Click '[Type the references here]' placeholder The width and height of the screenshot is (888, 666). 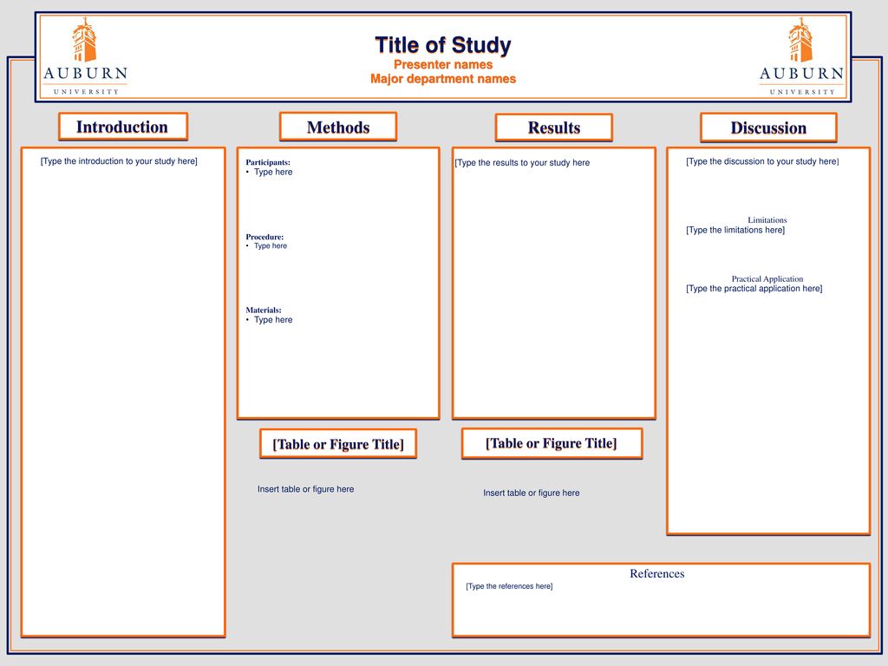[509, 586]
